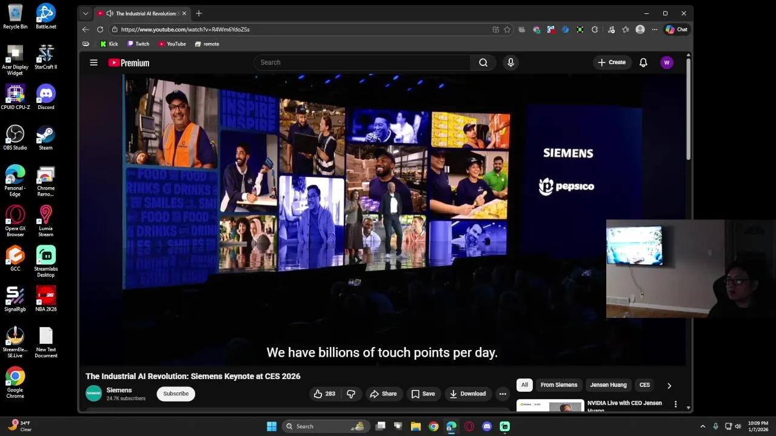Open options for NVIDIA Live suggested video
Screen dimensions: 776x436
pos(676,403)
